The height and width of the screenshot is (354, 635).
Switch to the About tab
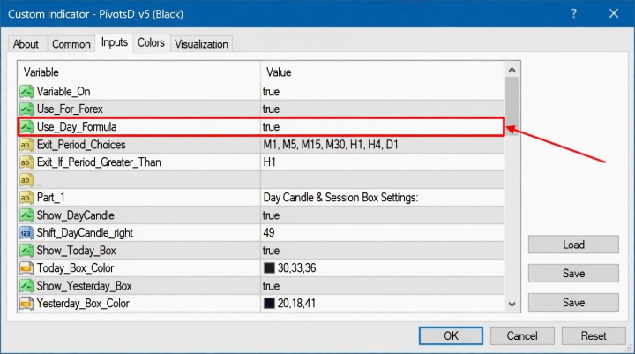coord(26,44)
